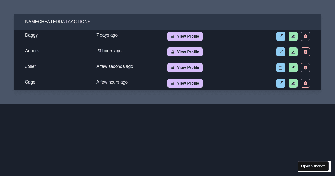The height and width of the screenshot is (176, 335).
Task: Open external link icon for Josef
Action: (x=281, y=68)
